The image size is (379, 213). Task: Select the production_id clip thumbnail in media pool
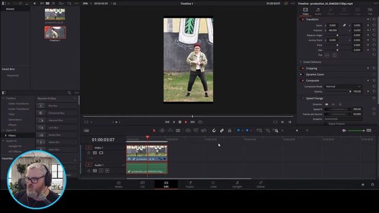[55, 14]
